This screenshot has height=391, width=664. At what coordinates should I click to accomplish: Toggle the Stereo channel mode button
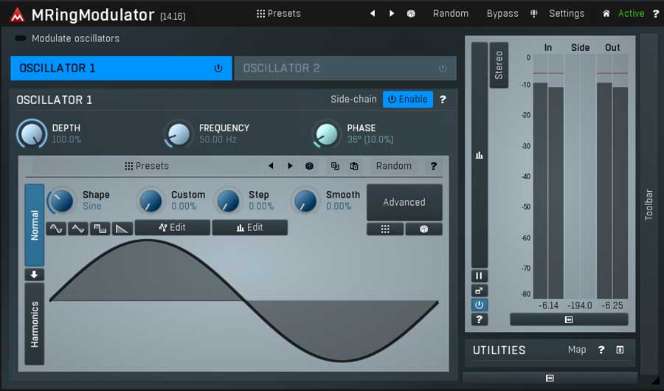point(499,65)
